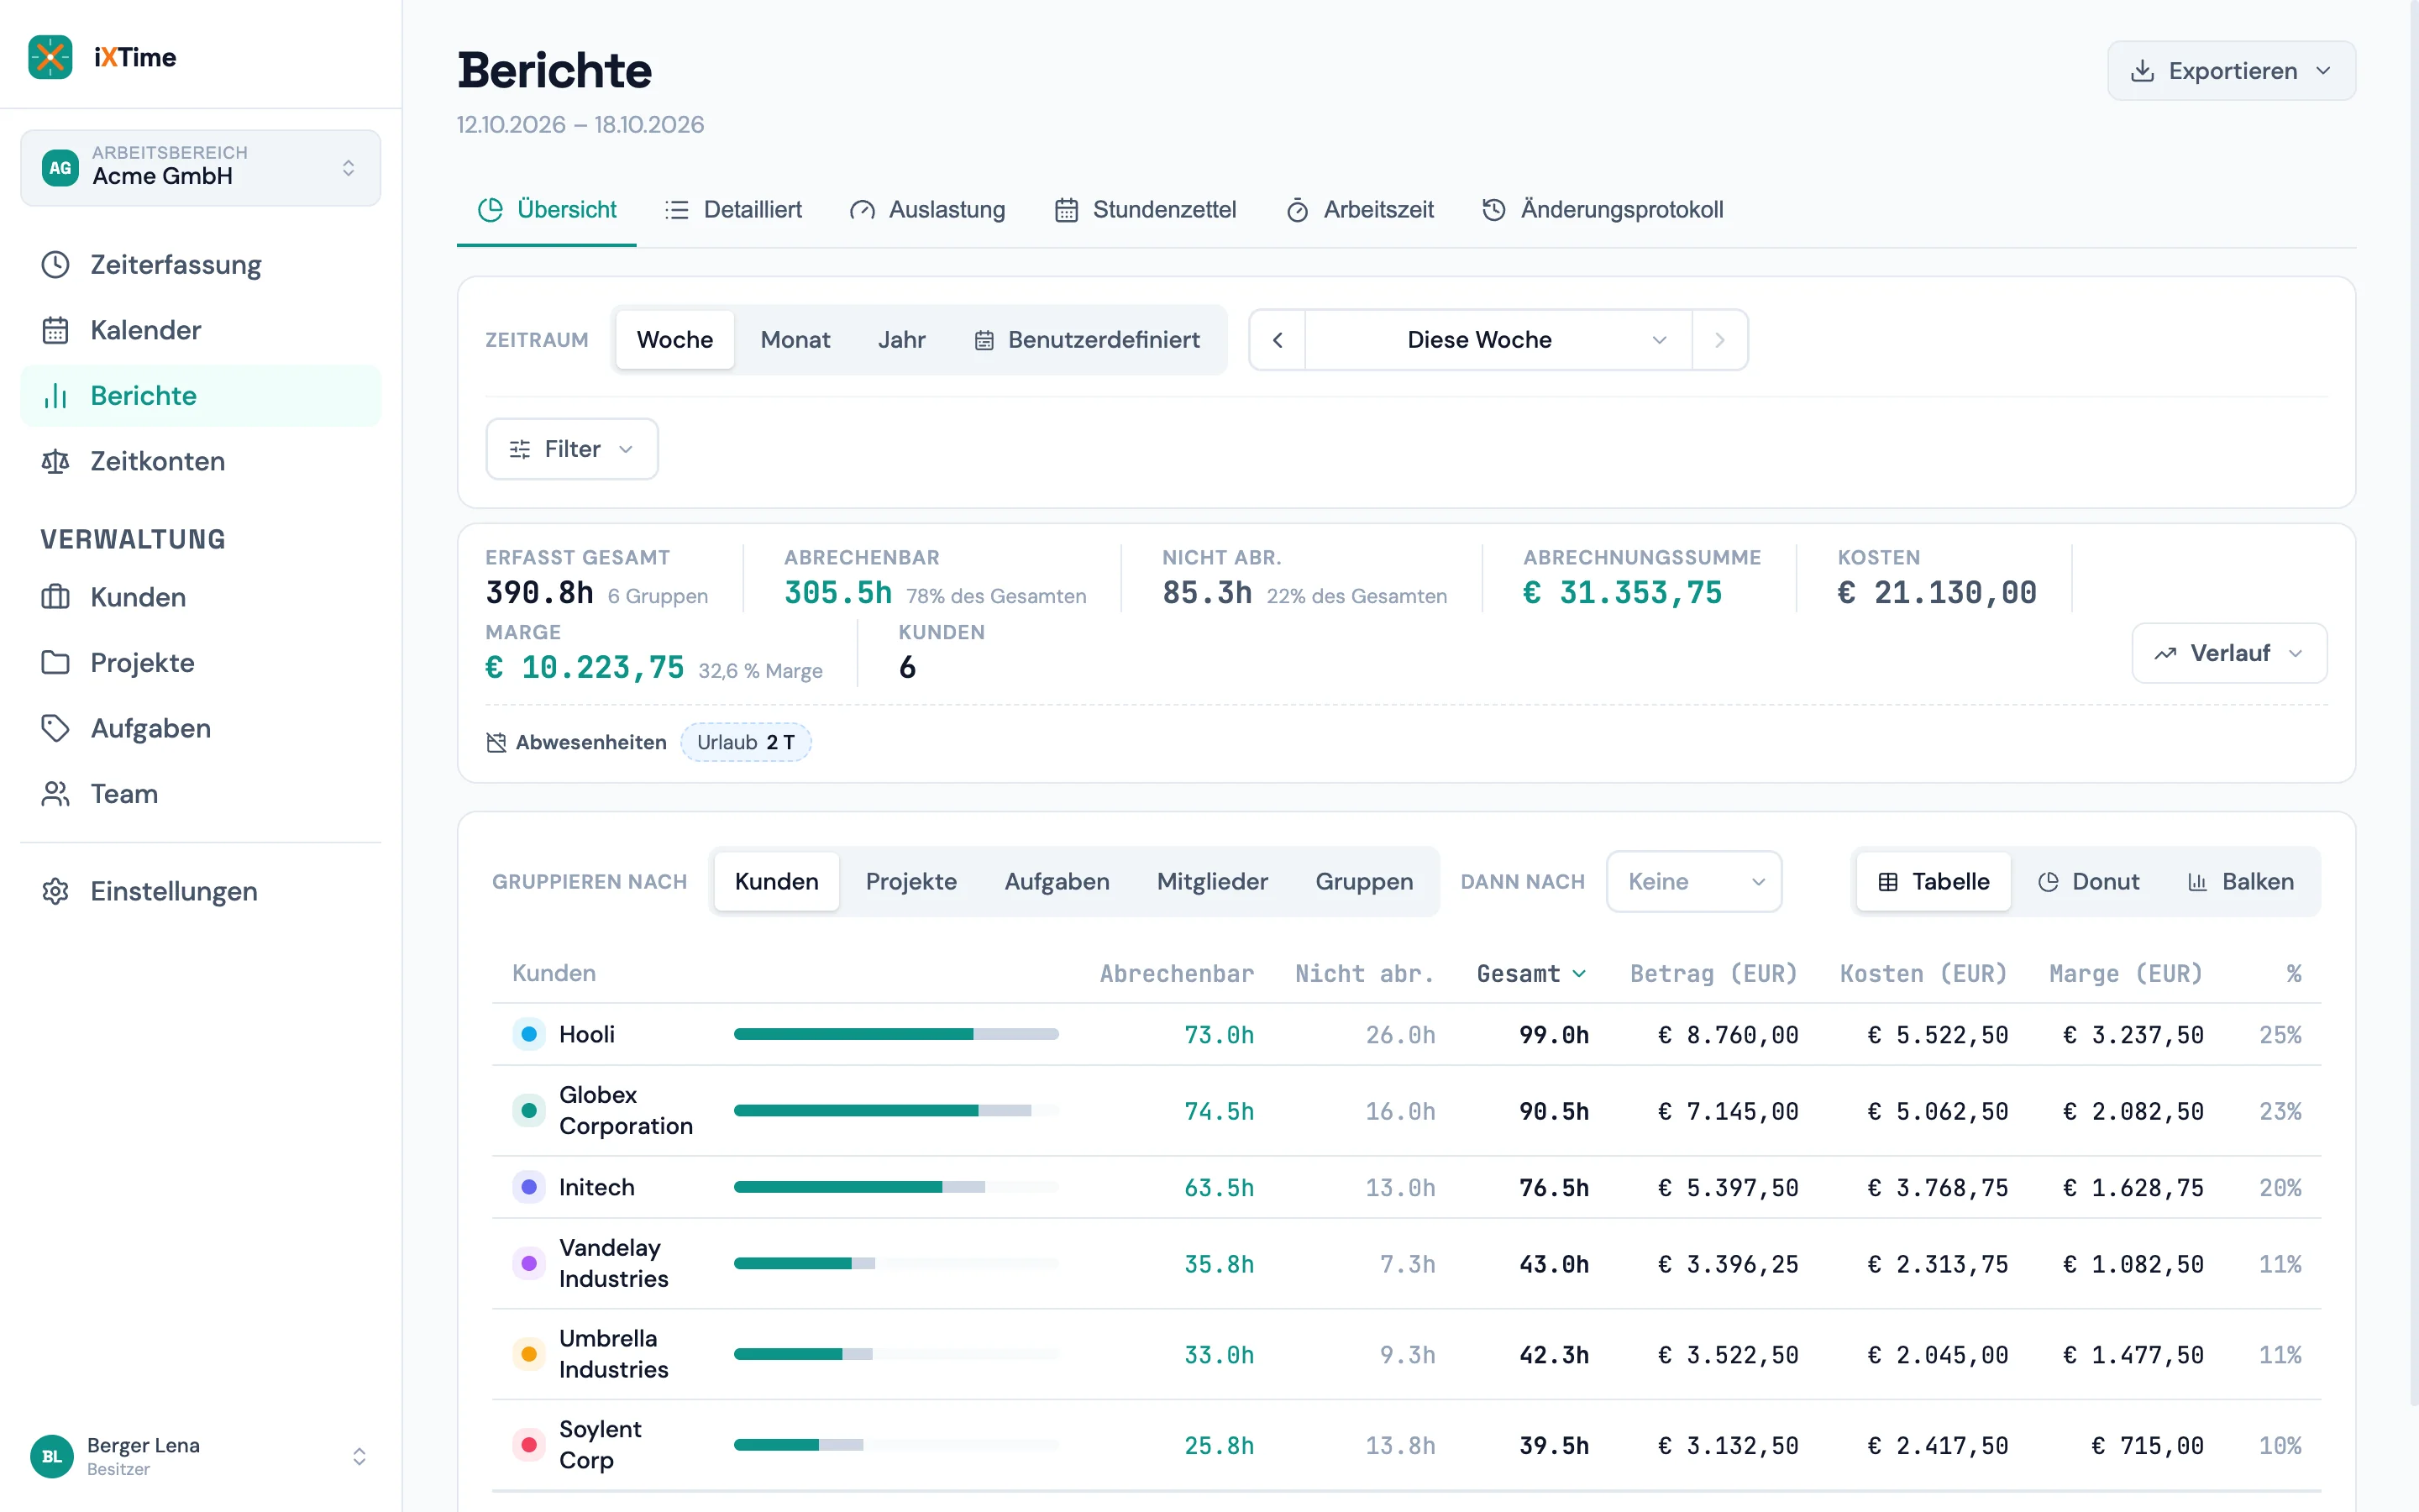This screenshot has width=2419, height=1512.
Task: Expand the Exportieren dropdown
Action: point(2231,71)
